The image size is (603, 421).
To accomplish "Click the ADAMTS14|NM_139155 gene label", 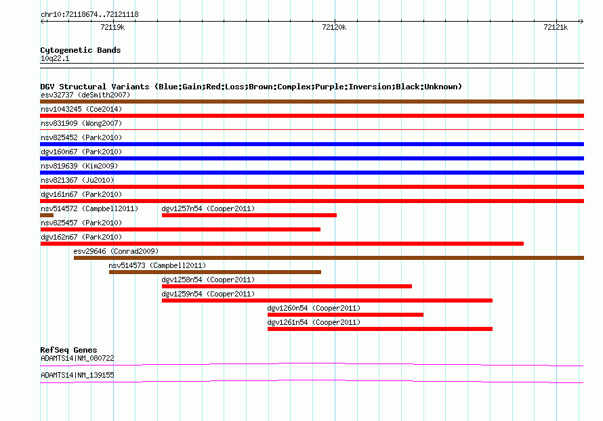I will pyautogui.click(x=77, y=375).
